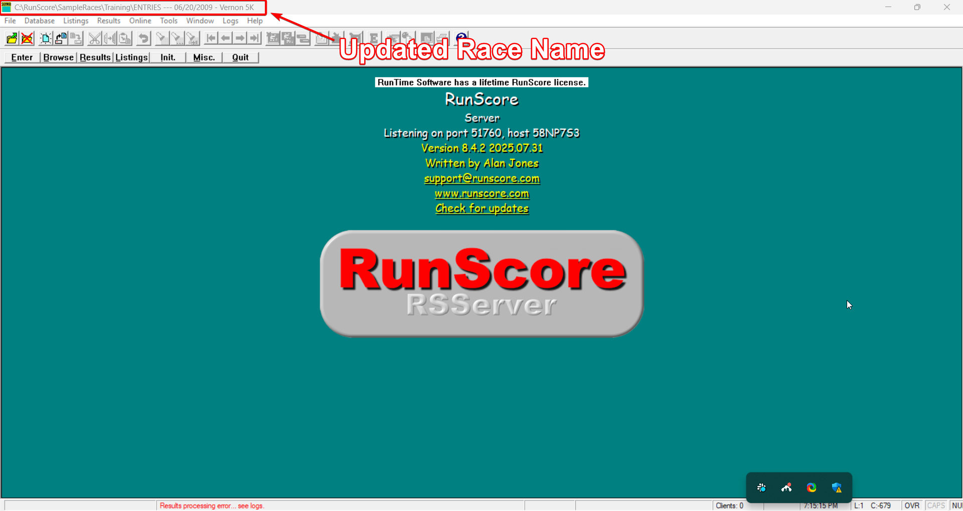Image resolution: width=963 pixels, height=511 pixels.
Task: Click the RunScore app icon in title bar
Action: click(7, 7)
